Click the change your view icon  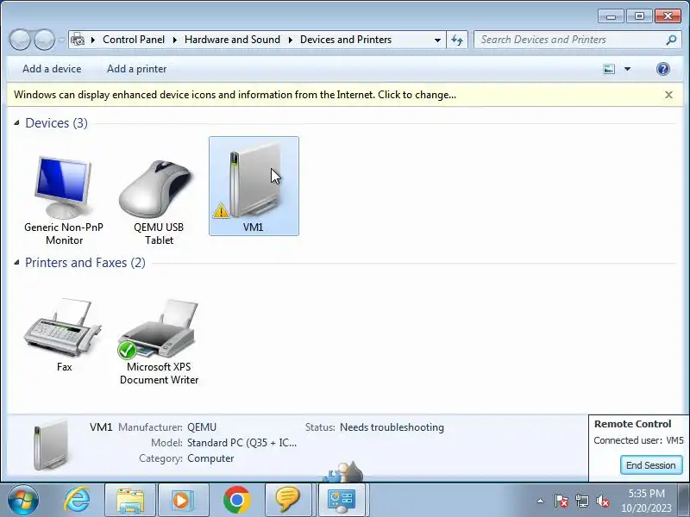tap(609, 69)
